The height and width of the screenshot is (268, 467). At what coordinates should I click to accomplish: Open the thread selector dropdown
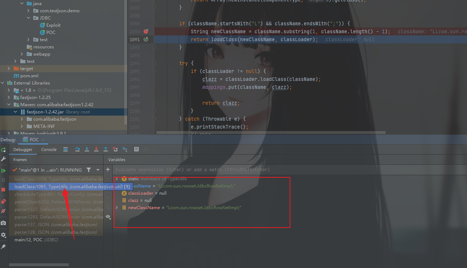pos(98,170)
